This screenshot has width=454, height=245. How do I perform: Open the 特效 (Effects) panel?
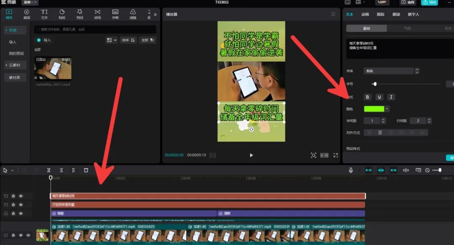click(79, 14)
